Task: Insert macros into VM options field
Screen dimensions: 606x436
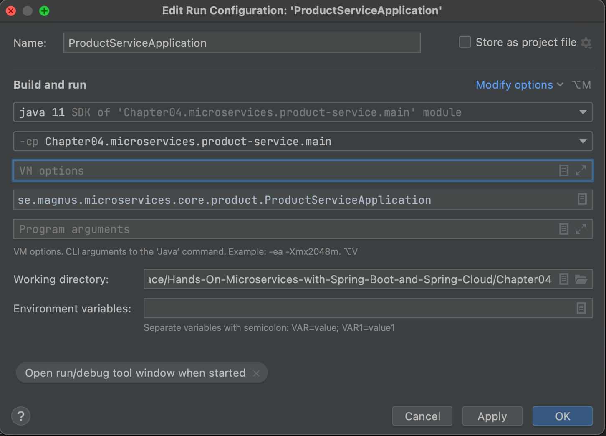Action: point(564,170)
